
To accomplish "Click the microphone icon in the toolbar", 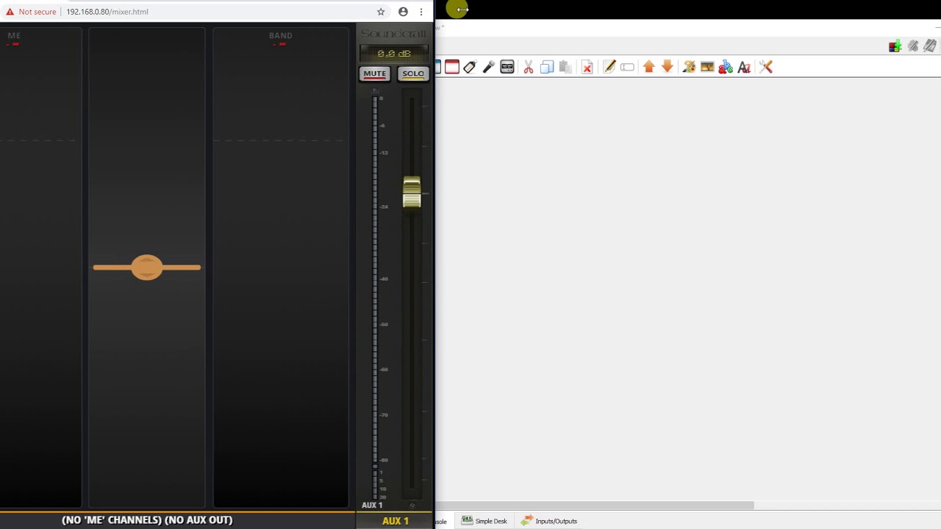I will tap(488, 67).
